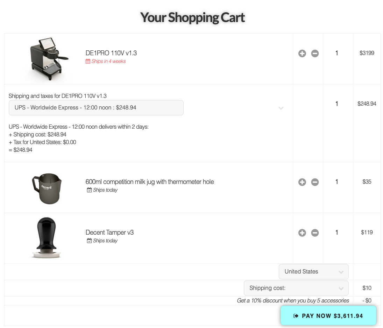Click the 10% accessories discount text
This screenshot has width=383, height=328.
coord(293,301)
